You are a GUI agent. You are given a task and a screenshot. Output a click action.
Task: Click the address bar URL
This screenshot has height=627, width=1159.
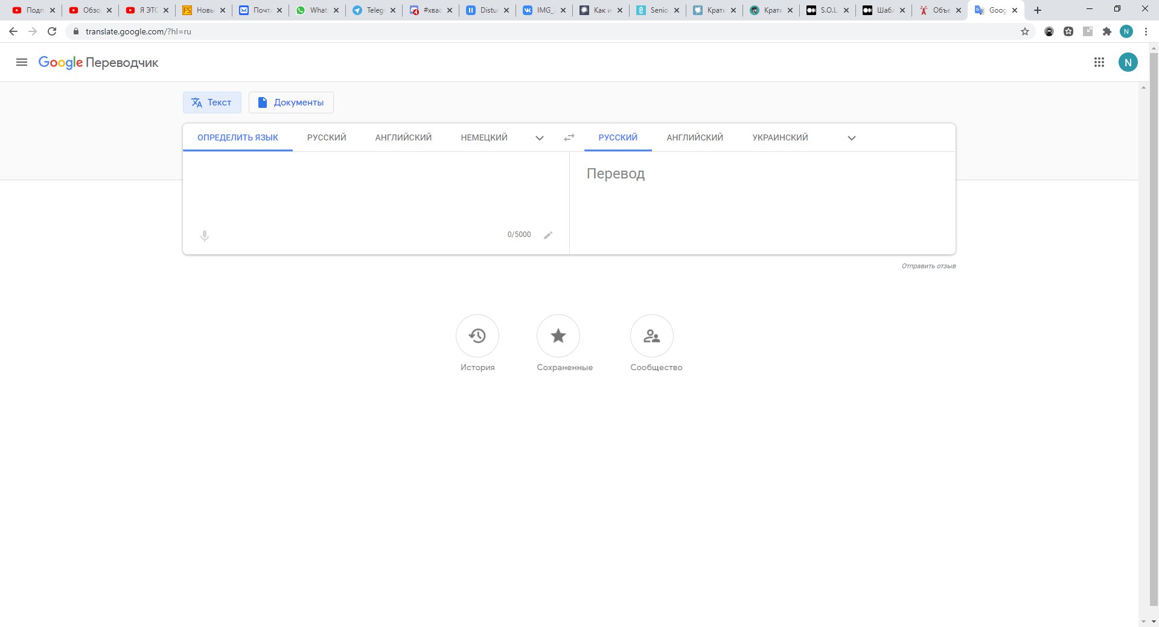point(138,31)
